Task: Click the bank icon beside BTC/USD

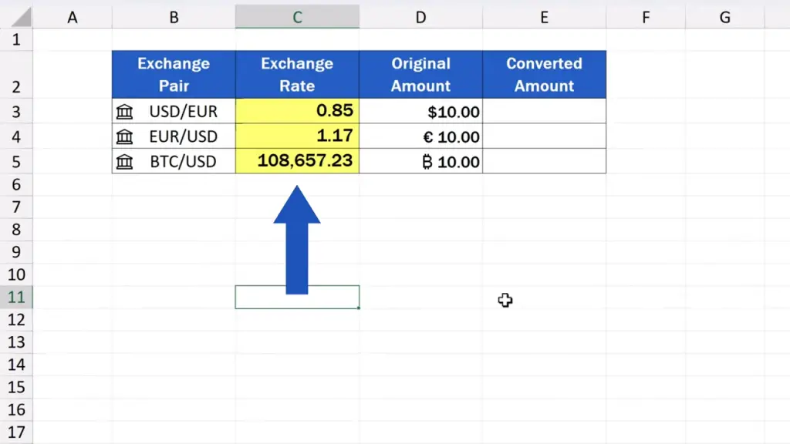Action: (124, 162)
